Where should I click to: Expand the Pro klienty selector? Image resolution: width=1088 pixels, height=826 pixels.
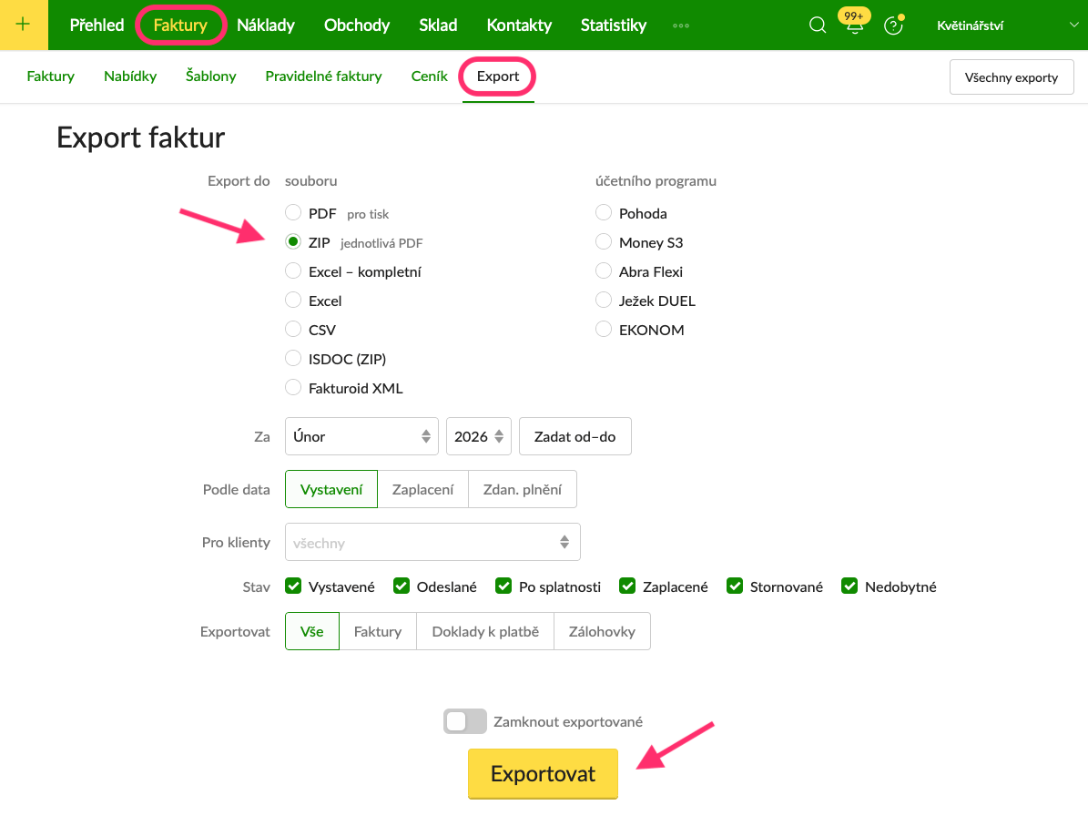pyautogui.click(x=432, y=543)
